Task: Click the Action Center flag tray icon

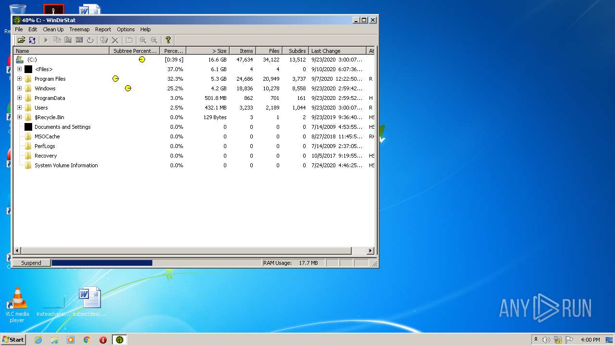Action: [x=569, y=340]
